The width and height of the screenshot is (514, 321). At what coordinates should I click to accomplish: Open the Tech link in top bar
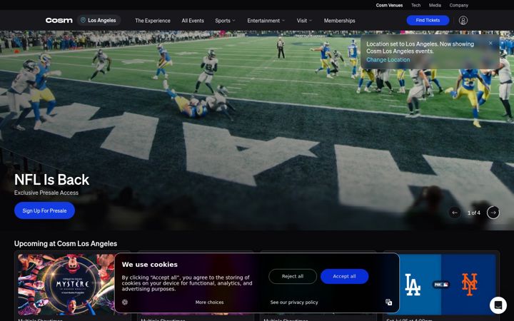[x=416, y=5]
